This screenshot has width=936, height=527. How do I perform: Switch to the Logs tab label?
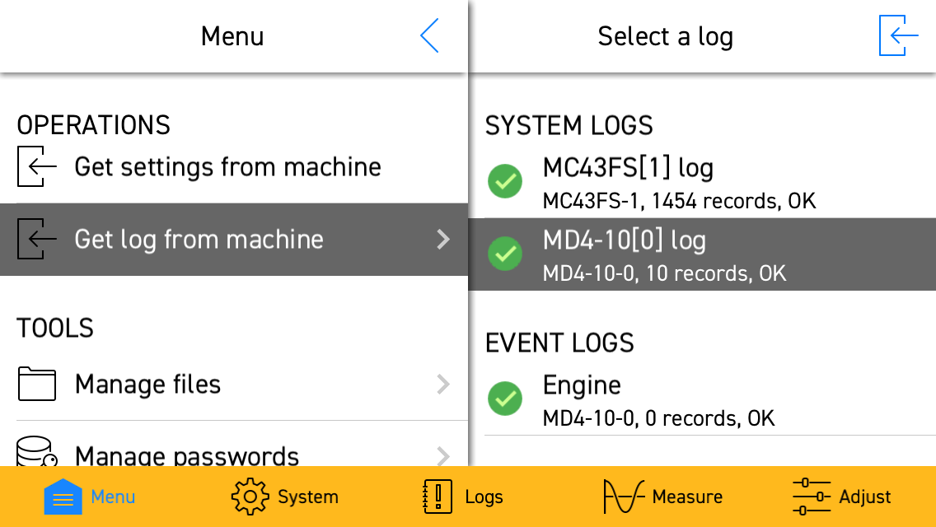tap(484, 497)
